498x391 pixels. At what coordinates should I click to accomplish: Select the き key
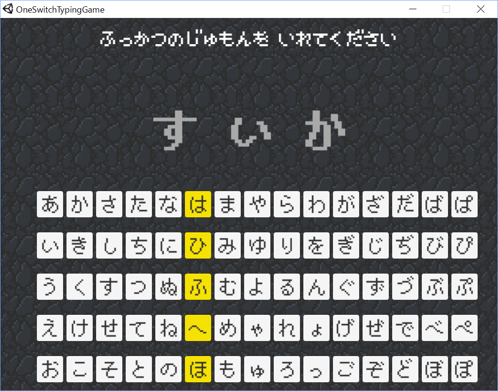[80, 245]
